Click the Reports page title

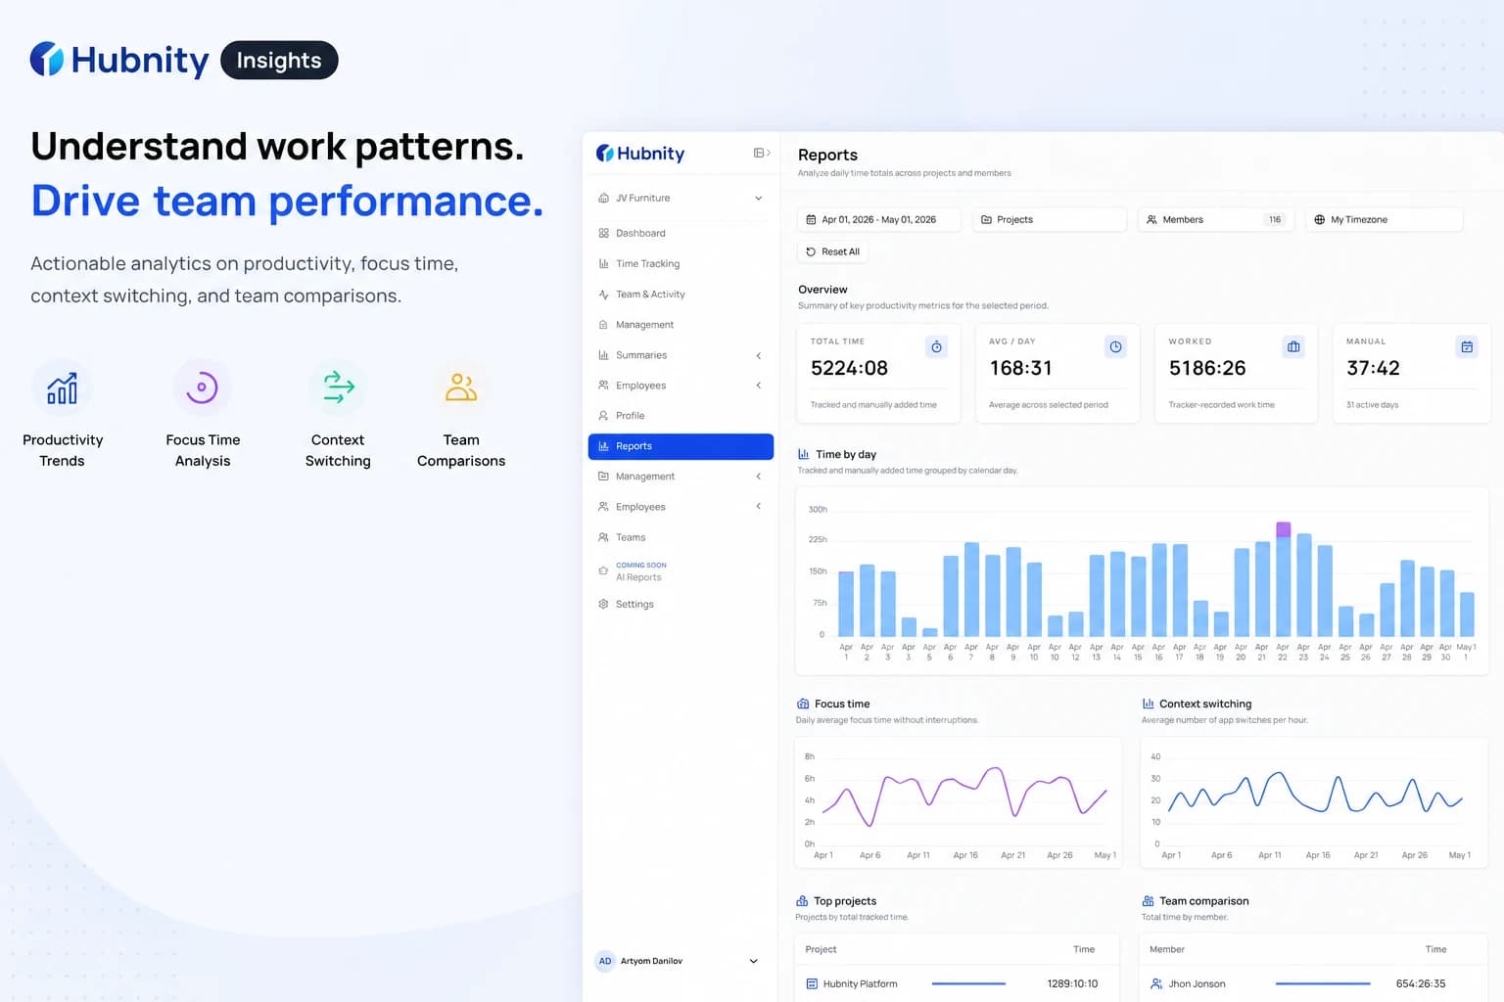(x=827, y=155)
